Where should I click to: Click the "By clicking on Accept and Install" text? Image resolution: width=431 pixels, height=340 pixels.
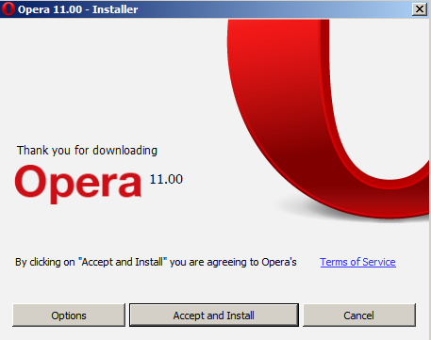[156, 262]
